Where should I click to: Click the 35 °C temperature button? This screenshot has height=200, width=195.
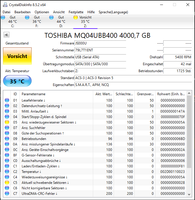point(17,81)
